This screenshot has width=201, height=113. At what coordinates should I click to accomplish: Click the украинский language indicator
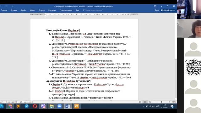click(x=28, y=102)
